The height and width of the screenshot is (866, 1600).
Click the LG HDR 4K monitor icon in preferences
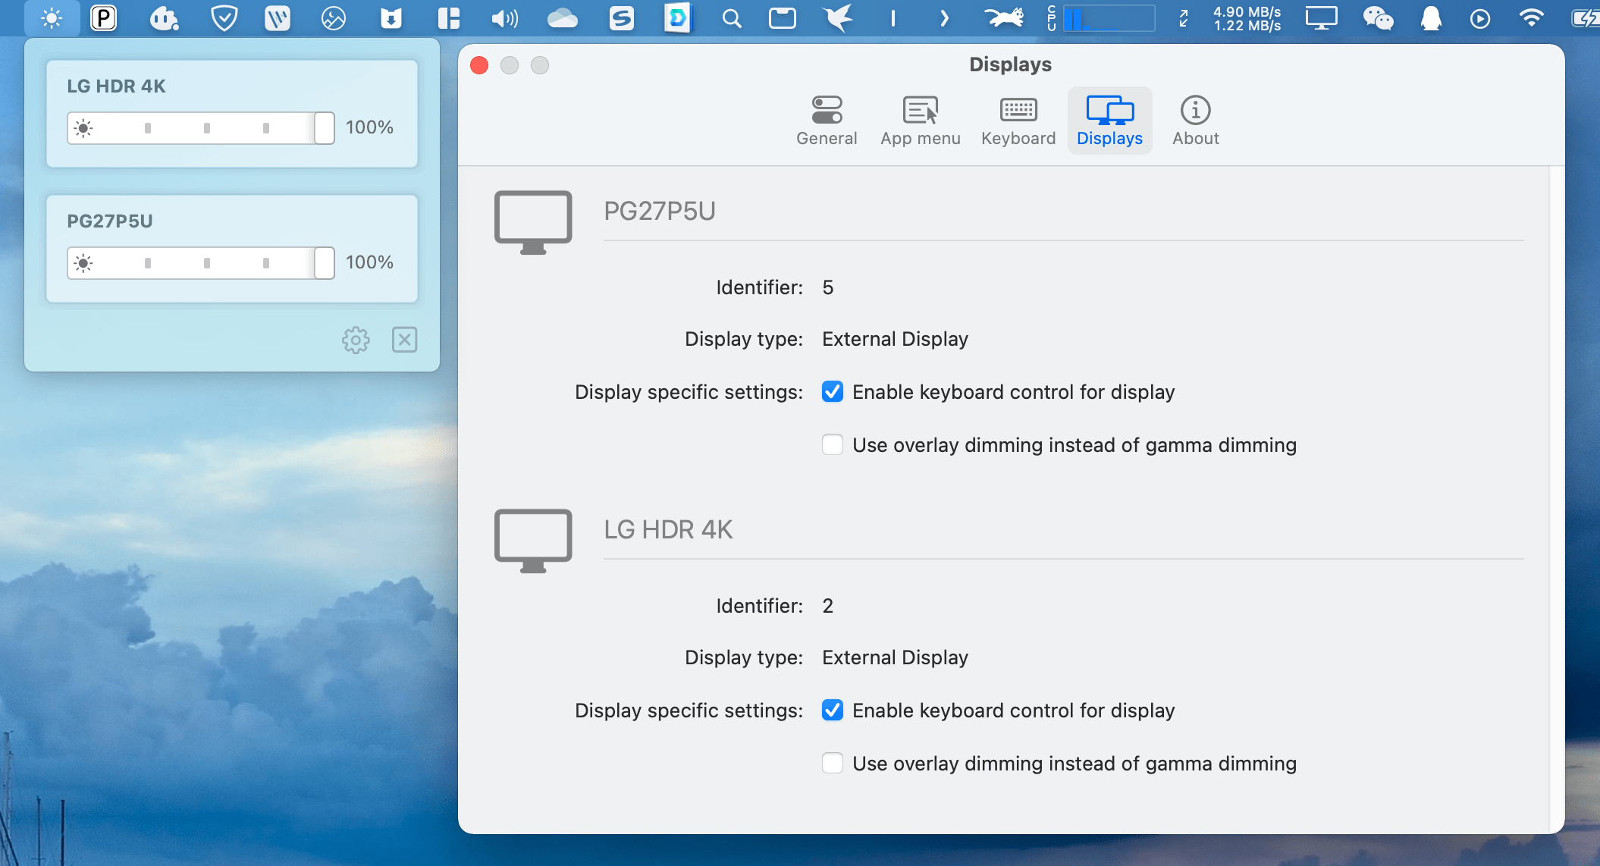[x=533, y=541]
